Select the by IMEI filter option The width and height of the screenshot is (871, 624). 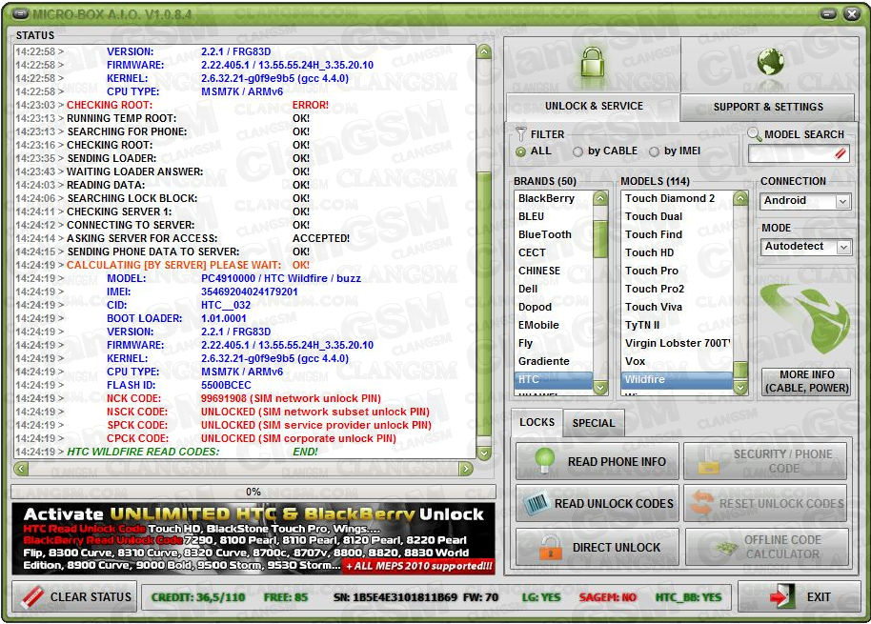coord(655,151)
